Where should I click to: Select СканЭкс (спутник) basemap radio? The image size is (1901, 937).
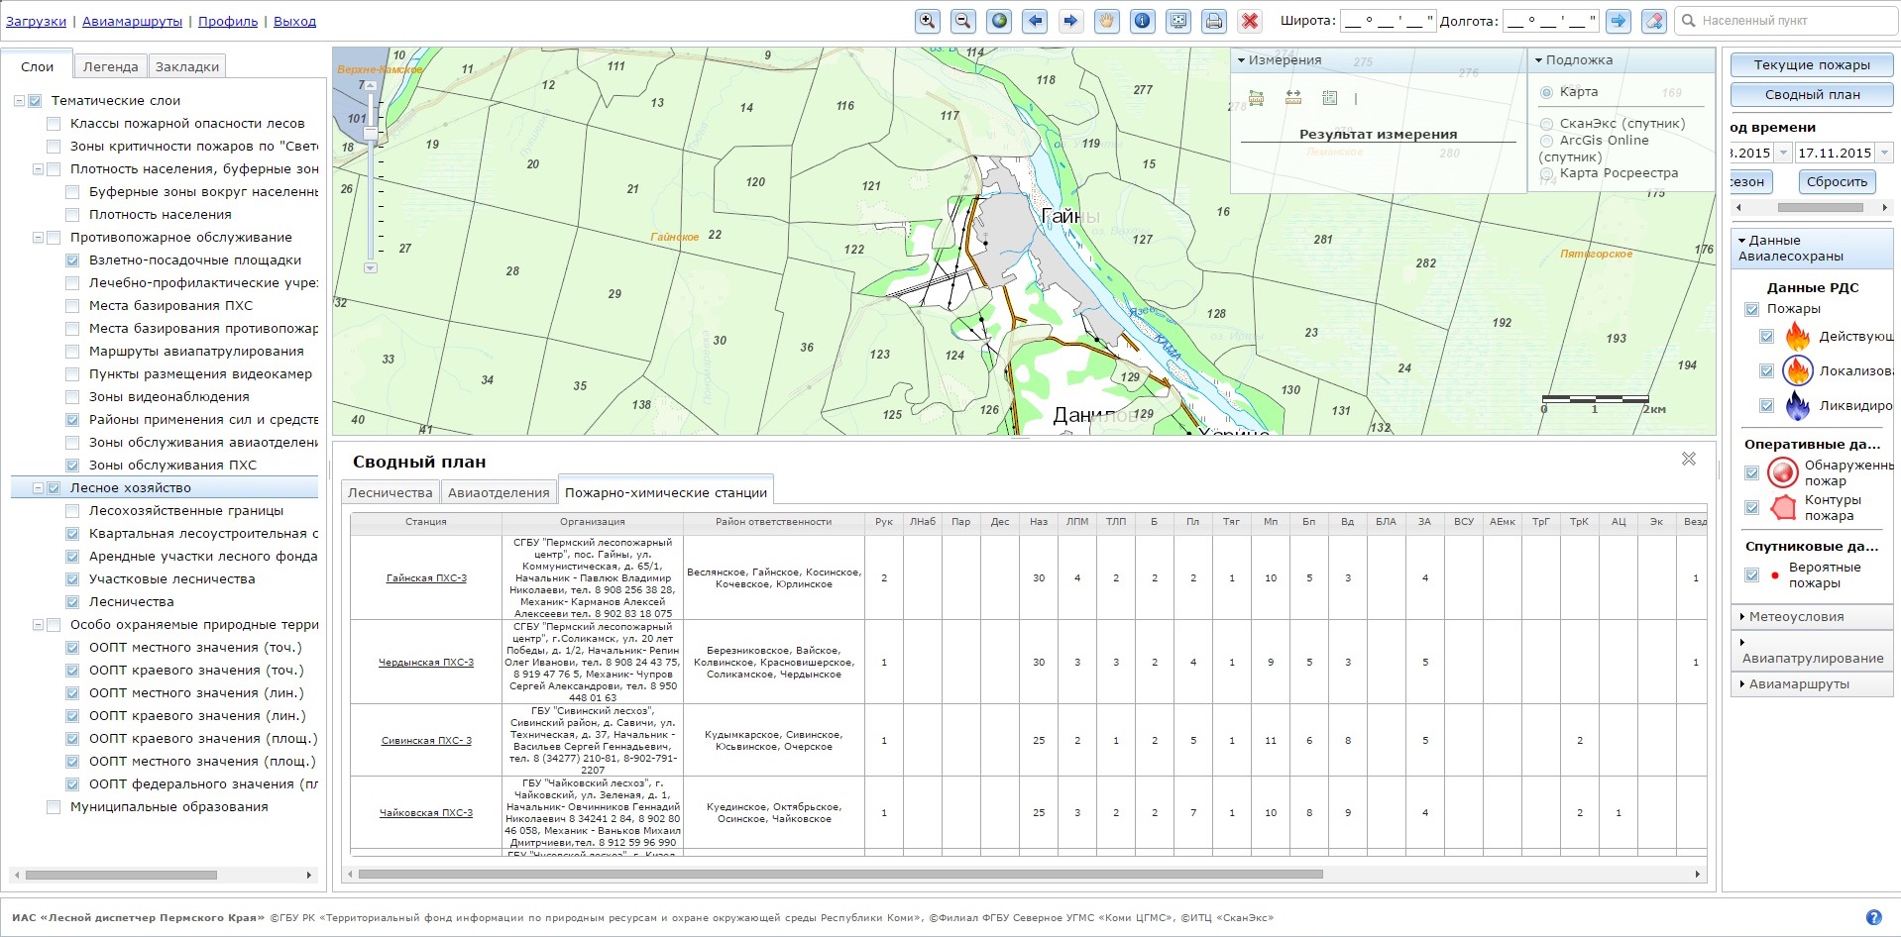pyautogui.click(x=1546, y=124)
